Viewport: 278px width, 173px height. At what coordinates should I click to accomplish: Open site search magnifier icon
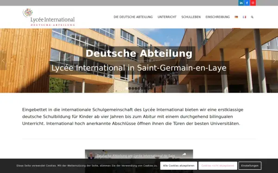point(252,17)
